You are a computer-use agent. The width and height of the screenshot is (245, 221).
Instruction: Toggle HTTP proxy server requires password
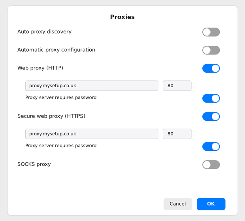click(211, 98)
